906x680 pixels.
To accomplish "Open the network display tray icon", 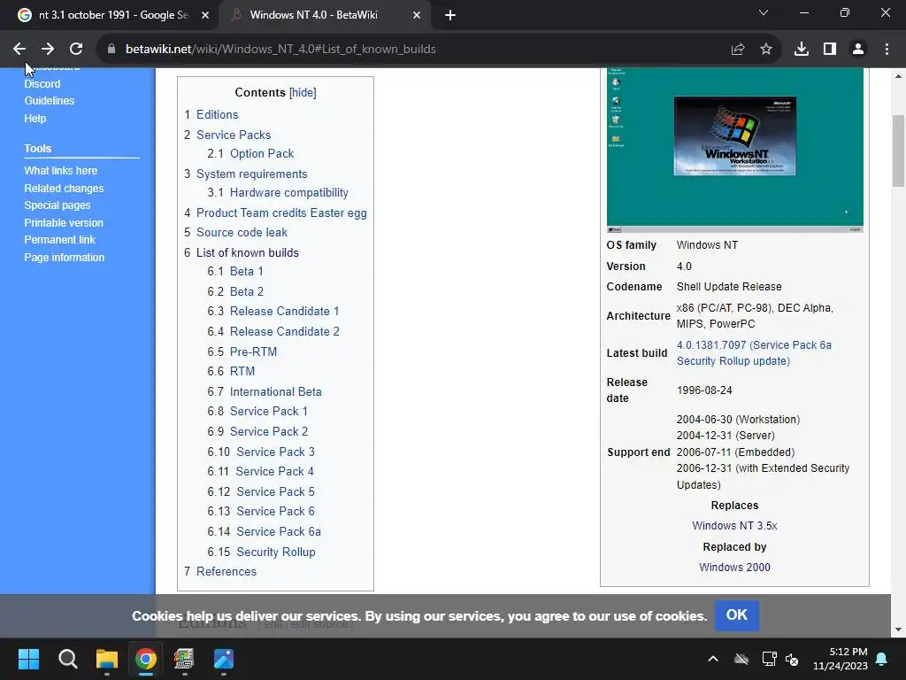I will coord(769,659).
